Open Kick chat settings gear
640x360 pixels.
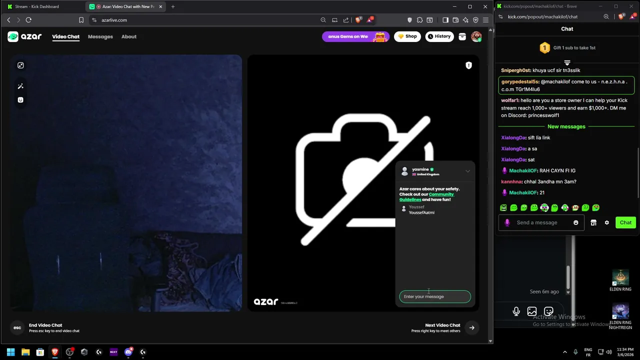click(x=607, y=222)
